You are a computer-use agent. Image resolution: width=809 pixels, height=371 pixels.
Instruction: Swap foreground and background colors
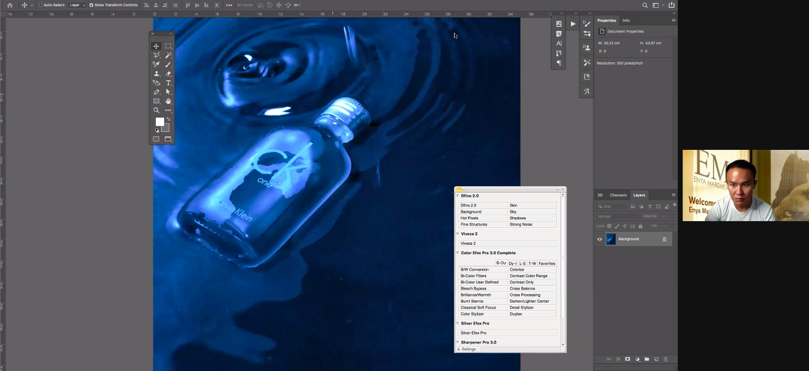[x=168, y=119]
